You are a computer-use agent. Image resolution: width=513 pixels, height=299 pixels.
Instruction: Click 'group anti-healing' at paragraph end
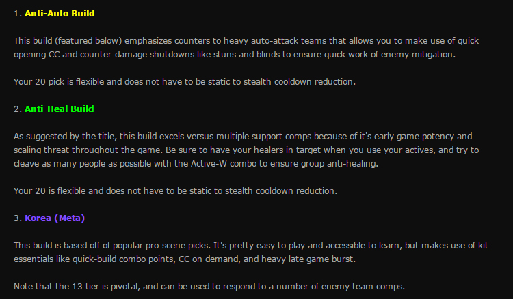pyautogui.click(x=339, y=164)
